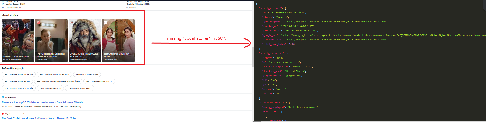Image resolution: width=486 pixels, height=122 pixels.
Task: Click list item '46. Jingle All the Way (1996)'
Action: coord(138,4)
